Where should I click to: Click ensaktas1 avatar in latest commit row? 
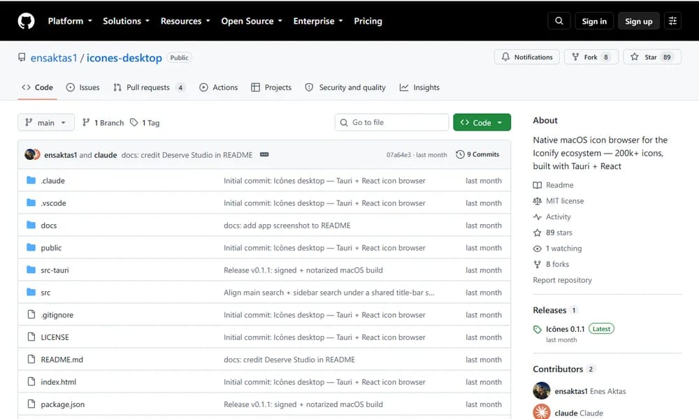[29, 154]
